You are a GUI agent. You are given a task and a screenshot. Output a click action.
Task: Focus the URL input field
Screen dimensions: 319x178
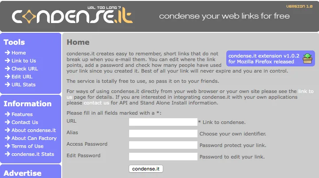[163, 122]
